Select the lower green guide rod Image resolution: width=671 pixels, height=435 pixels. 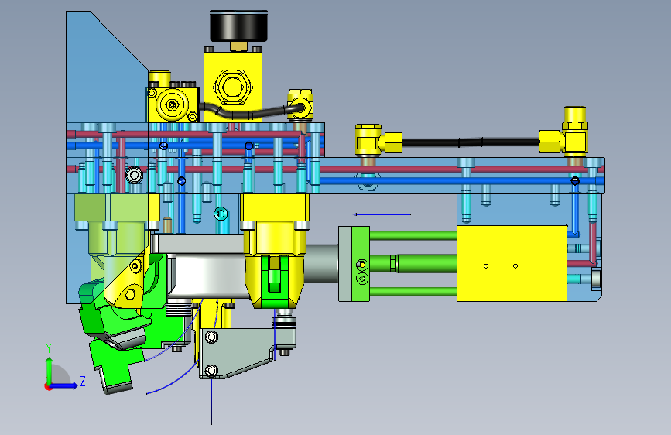coord(413,292)
